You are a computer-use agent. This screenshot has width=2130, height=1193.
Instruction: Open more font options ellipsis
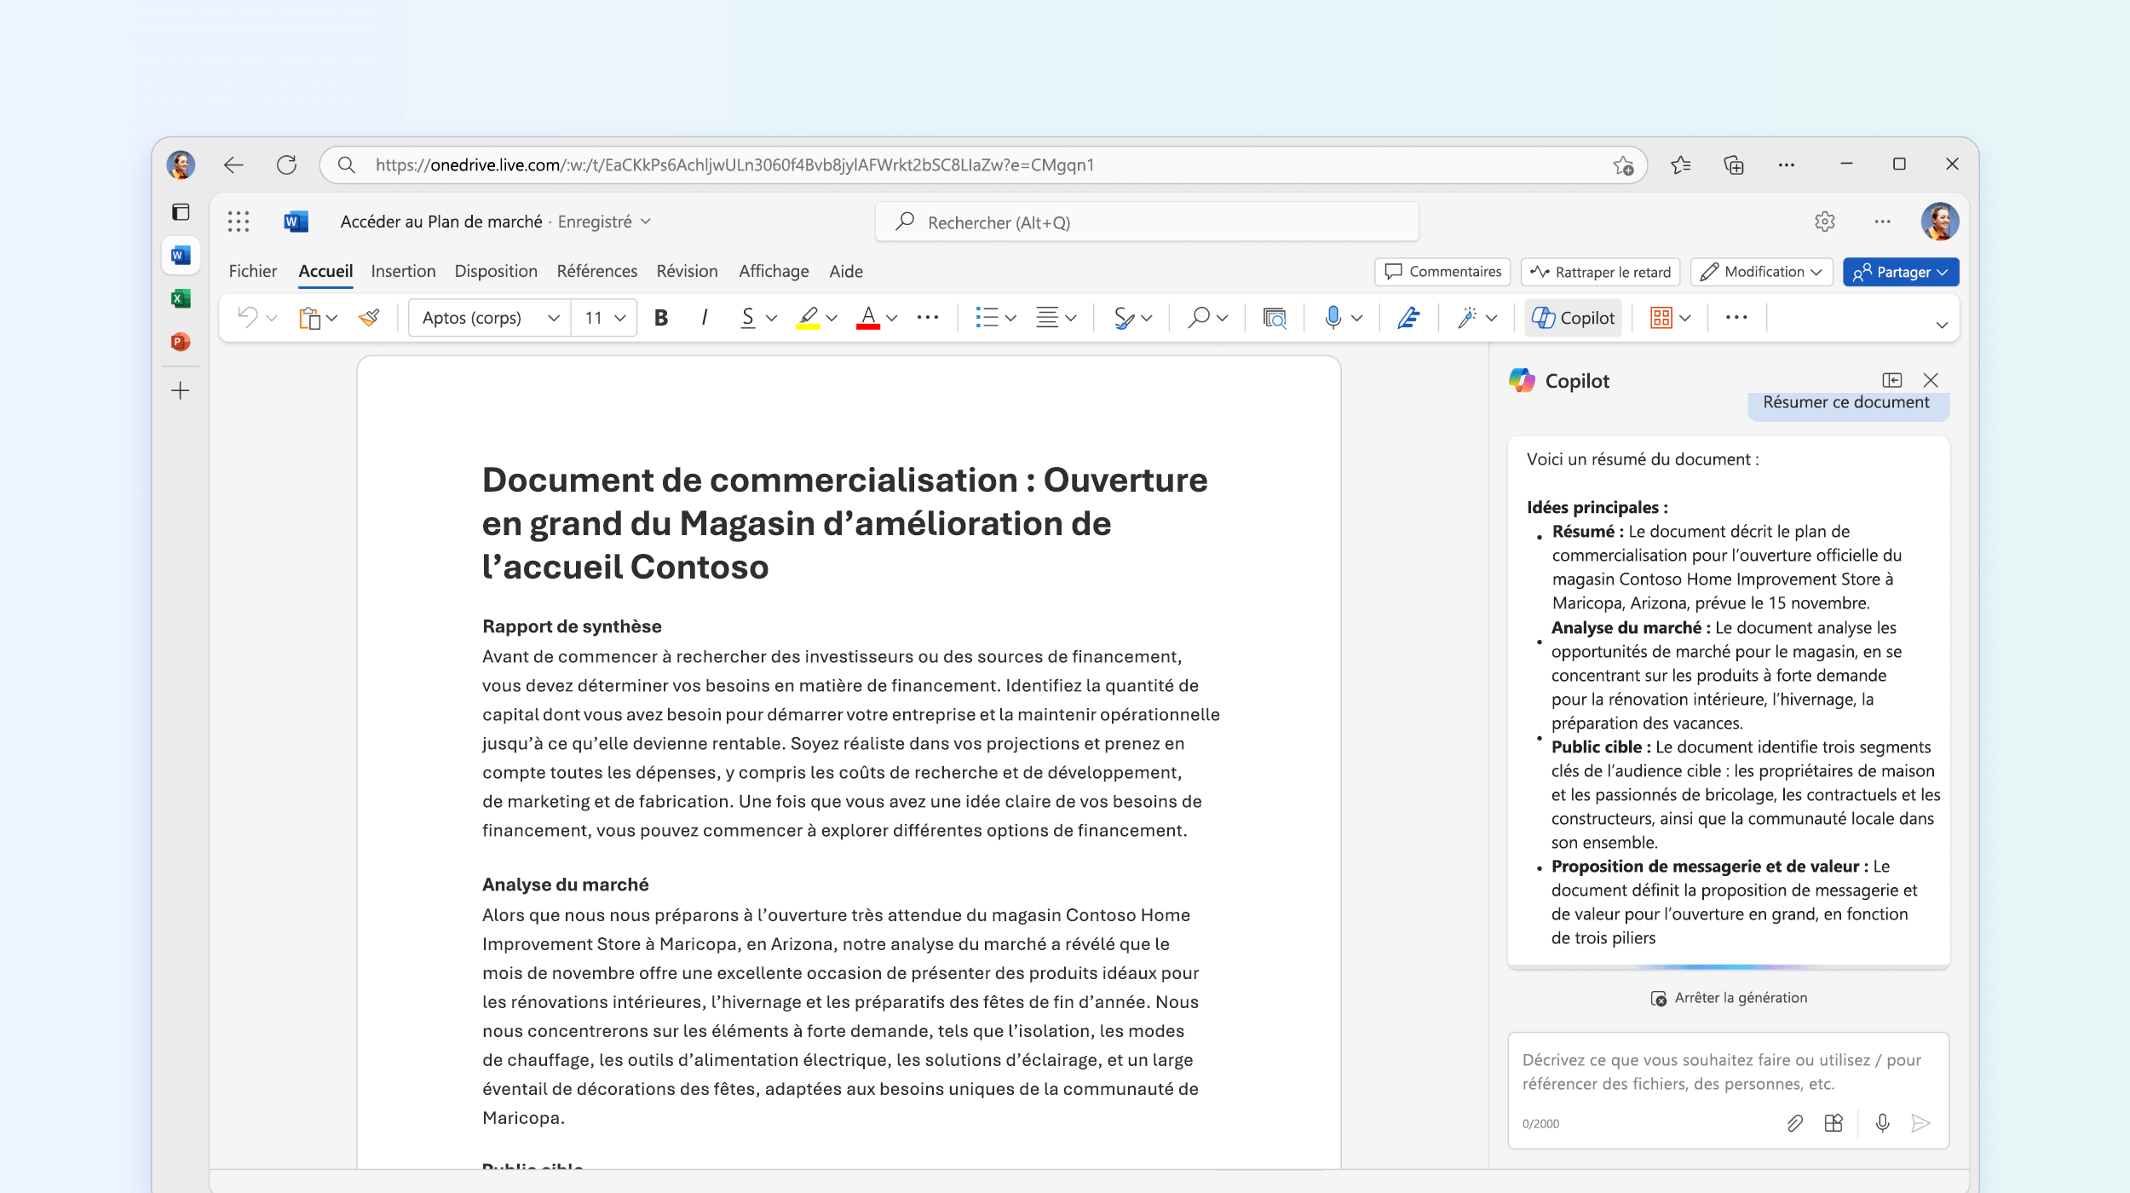pyautogui.click(x=928, y=318)
